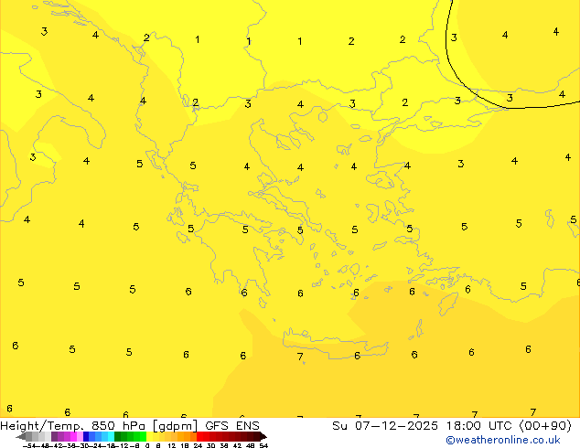Screen dimensions: 580x448
Task: Select the cyan -18 legend swatch
Action: coord(111,436)
